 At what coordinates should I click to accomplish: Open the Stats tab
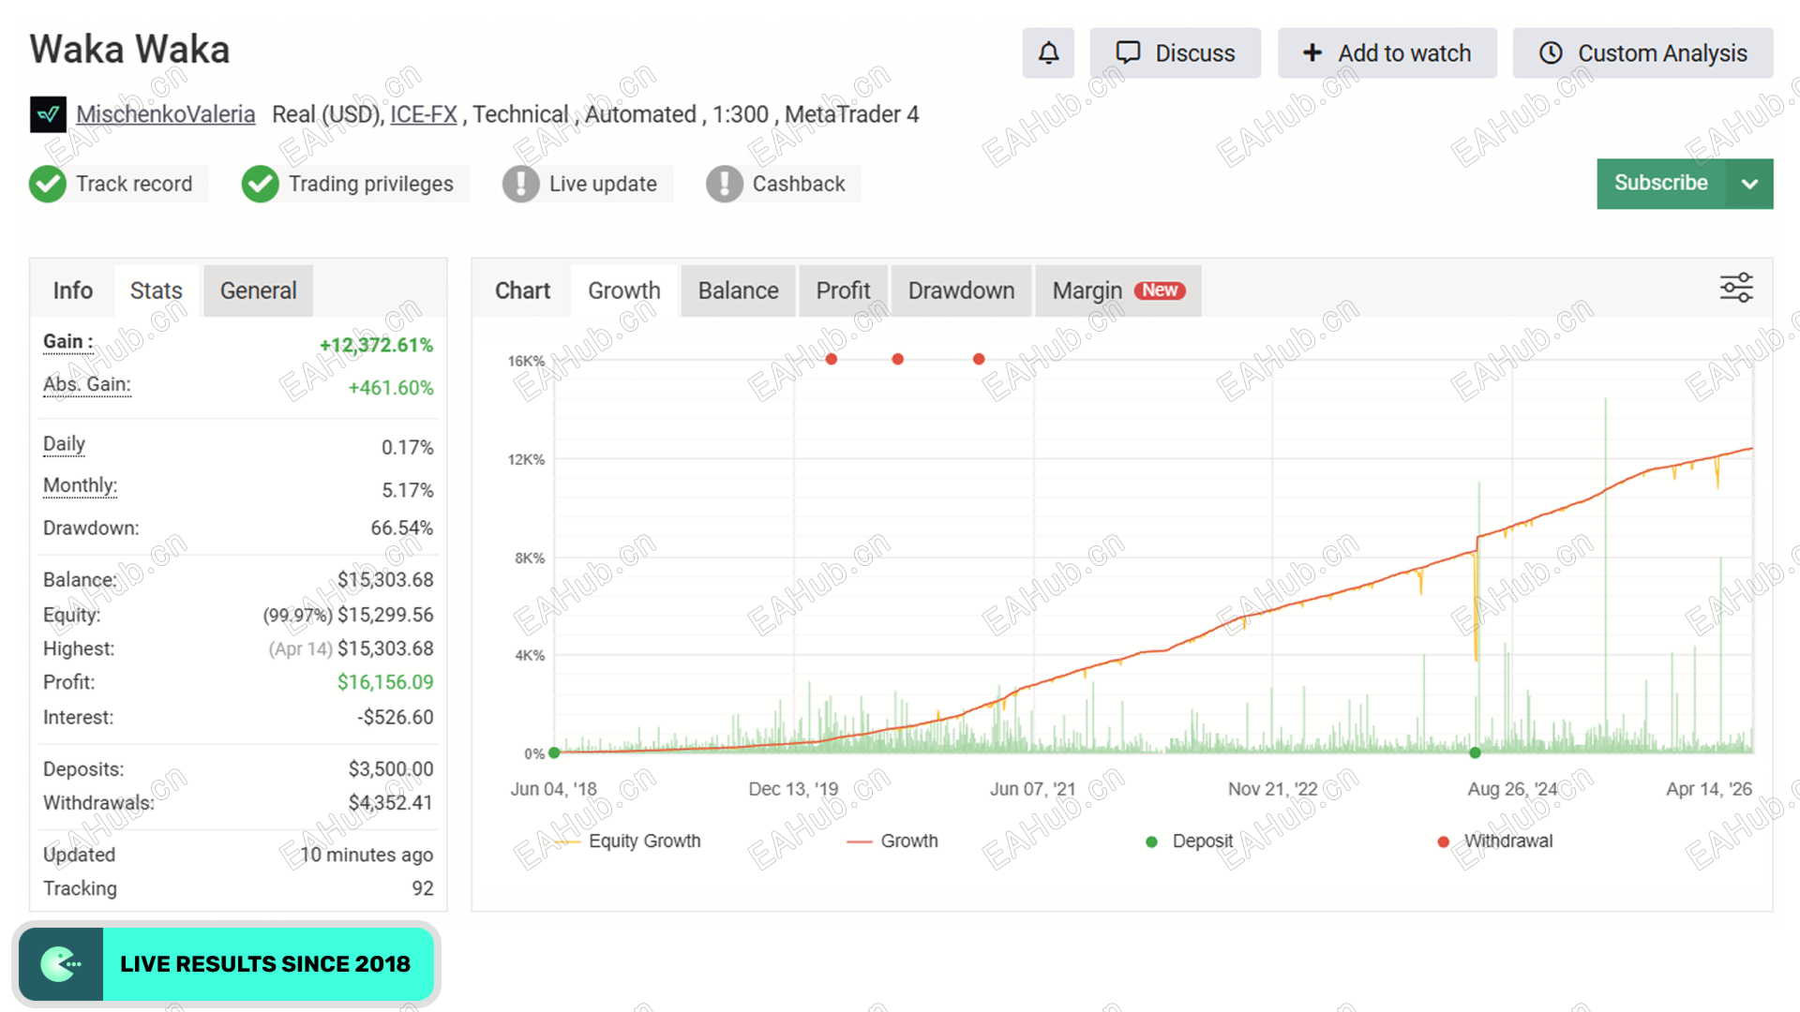[156, 290]
